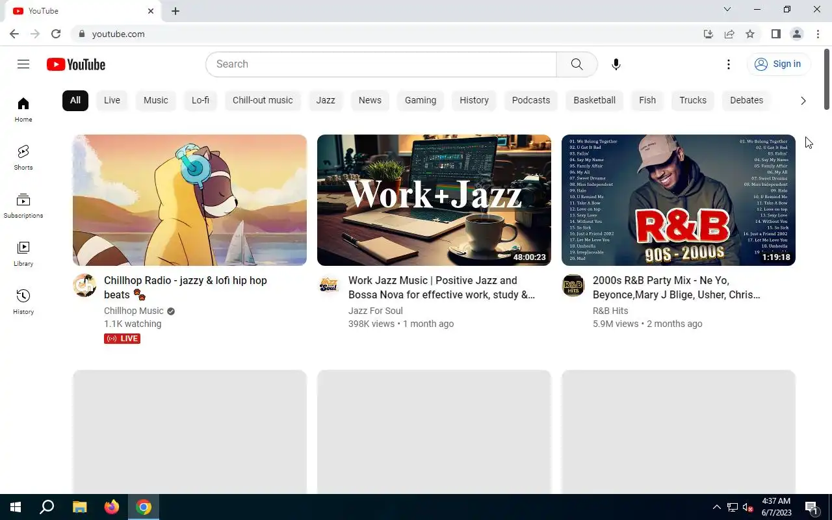
Task: Visit Chillhop Music channel name link
Action: [134, 311]
